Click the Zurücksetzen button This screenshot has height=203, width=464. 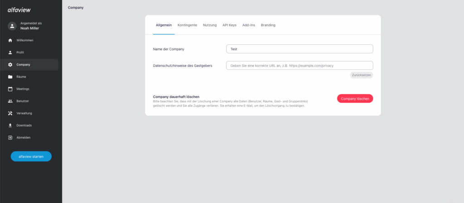click(x=361, y=75)
